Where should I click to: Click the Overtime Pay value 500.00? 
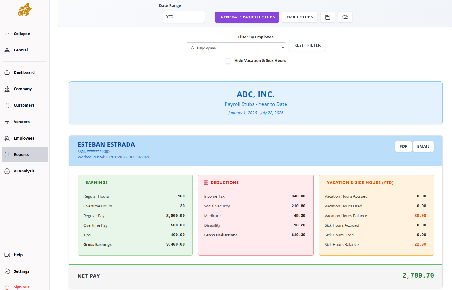click(178, 225)
